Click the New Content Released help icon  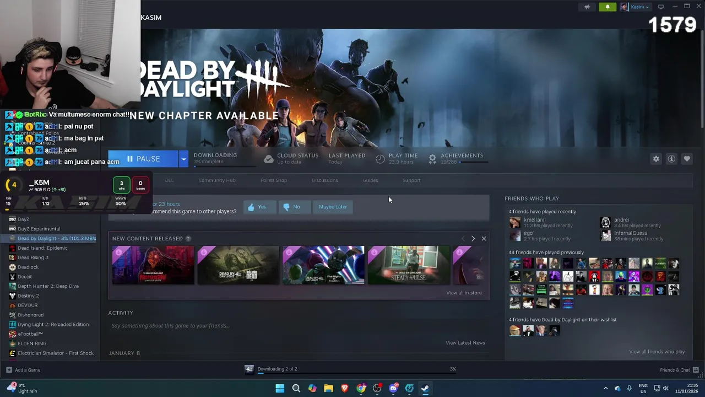click(x=188, y=239)
